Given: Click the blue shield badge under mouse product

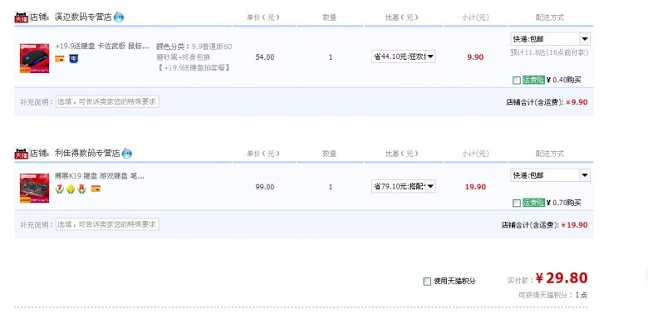Looking at the screenshot, I should coord(73,59).
